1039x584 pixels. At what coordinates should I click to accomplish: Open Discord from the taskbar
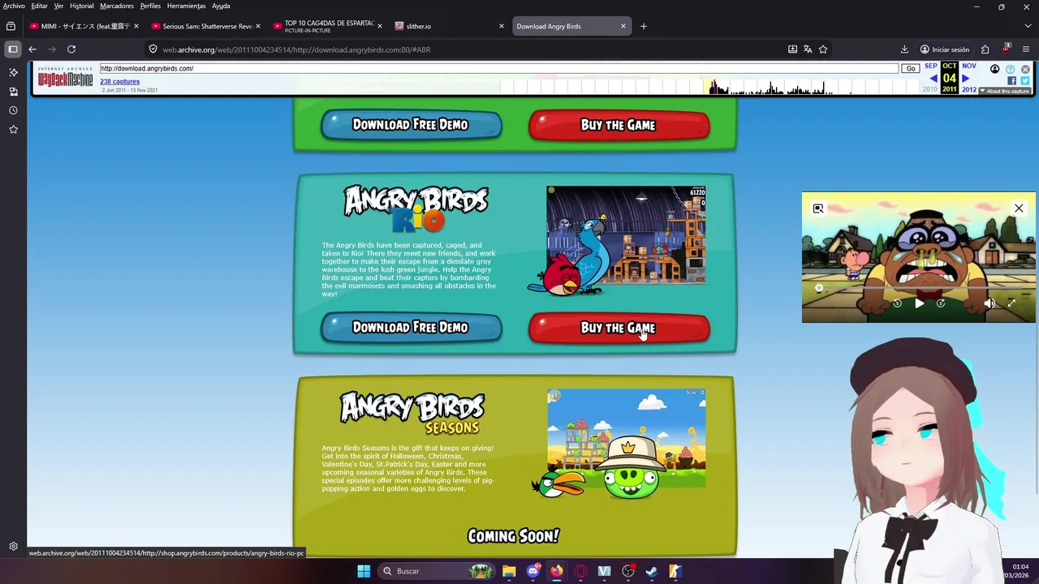pyautogui.click(x=532, y=571)
